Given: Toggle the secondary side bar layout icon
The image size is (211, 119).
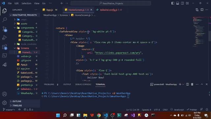Looking at the screenshot, I should pos(182,3).
